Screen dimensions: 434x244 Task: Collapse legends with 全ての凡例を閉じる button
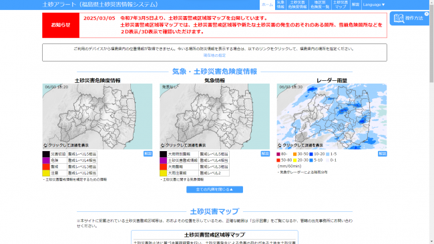tap(214, 189)
